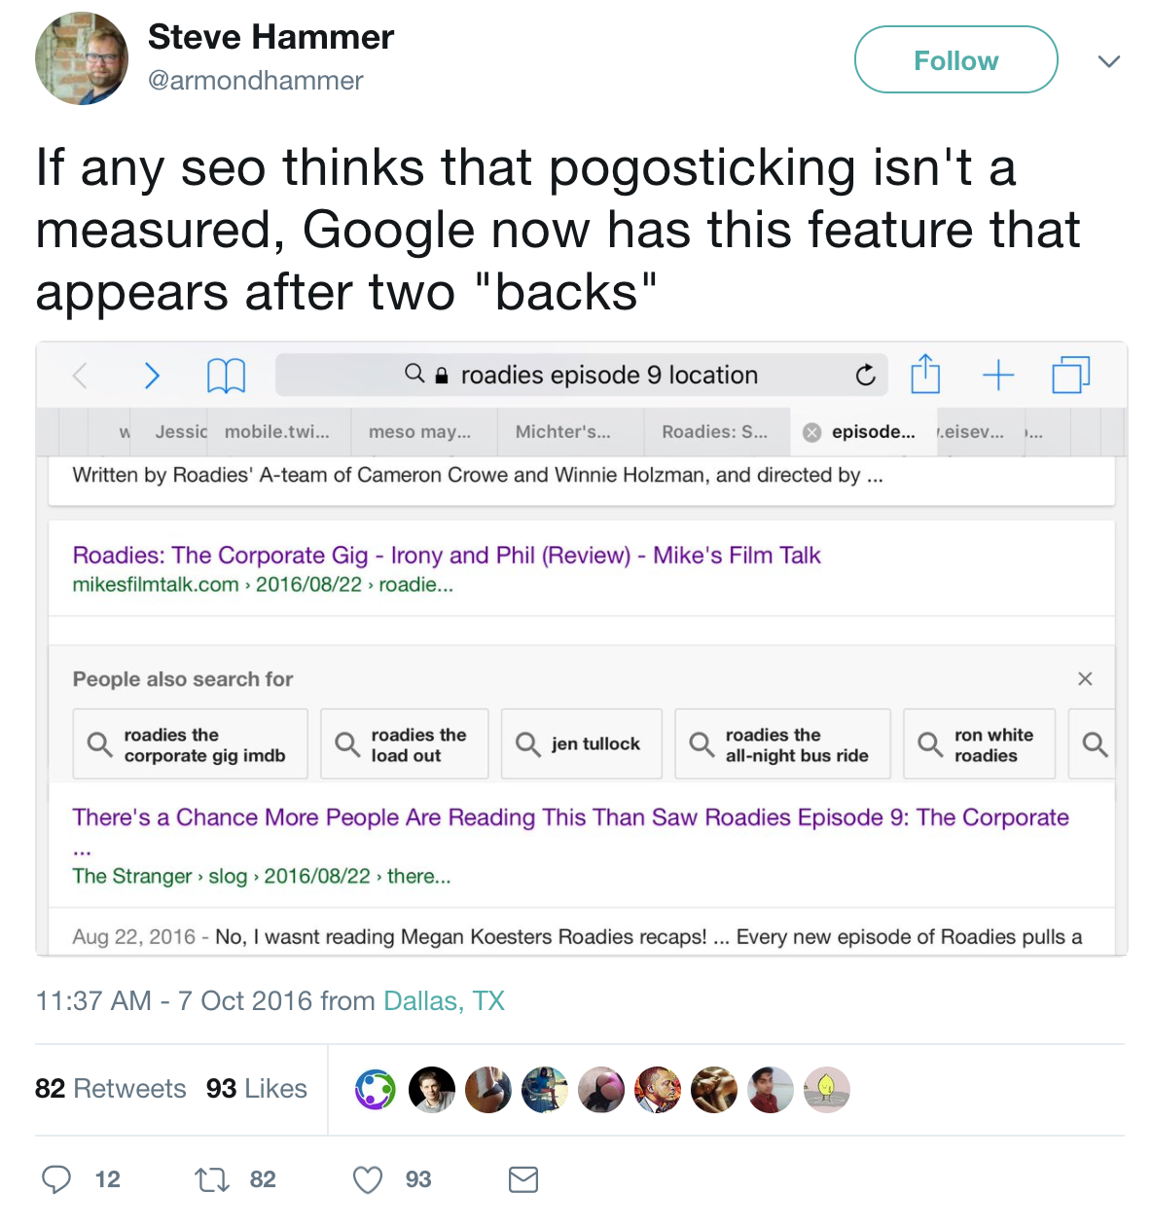
Task: Click the retweet arrows icon
Action: [211, 1179]
